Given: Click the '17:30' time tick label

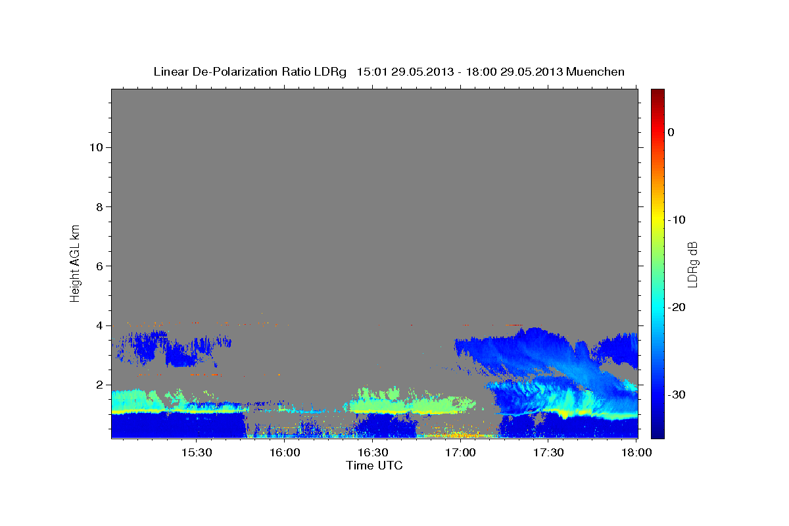Looking at the screenshot, I should (548, 453).
